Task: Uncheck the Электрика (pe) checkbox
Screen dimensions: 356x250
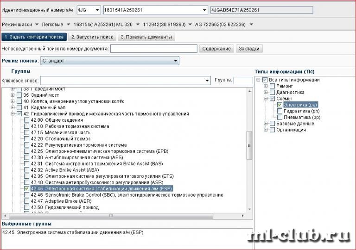Action: 280,105
